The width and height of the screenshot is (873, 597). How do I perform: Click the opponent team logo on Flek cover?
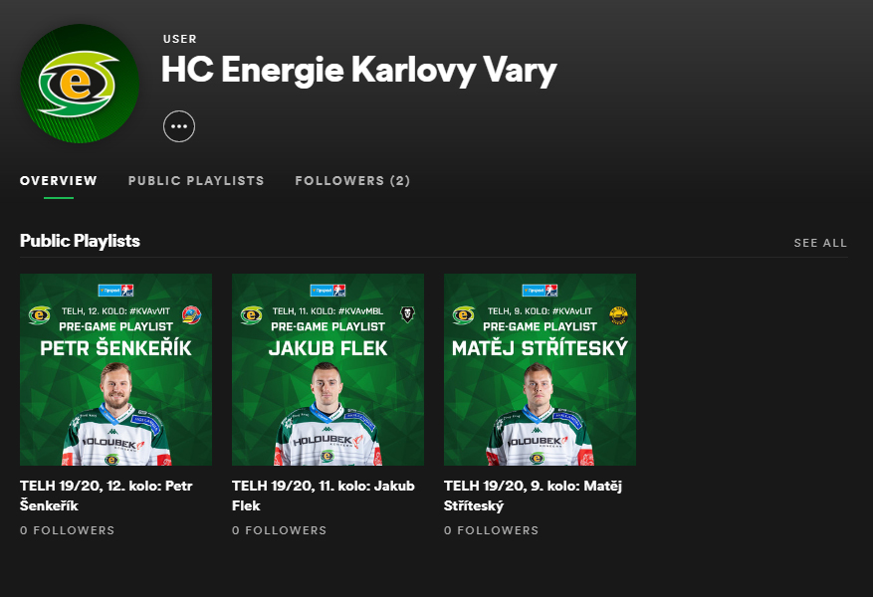[x=407, y=314]
